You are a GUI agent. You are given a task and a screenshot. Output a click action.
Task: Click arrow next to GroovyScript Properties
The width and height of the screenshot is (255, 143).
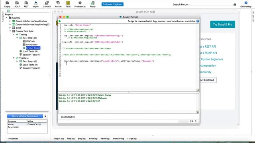click(45, 116)
